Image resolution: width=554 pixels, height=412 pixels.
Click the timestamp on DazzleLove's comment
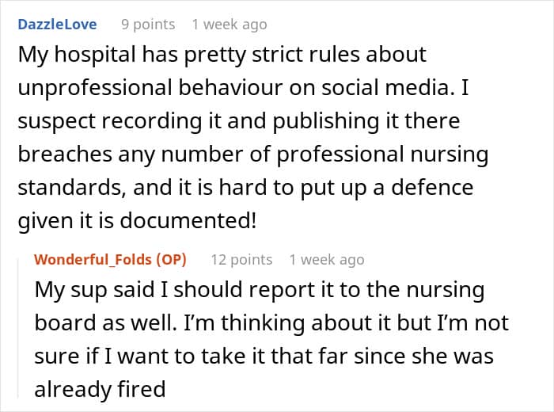229,25
